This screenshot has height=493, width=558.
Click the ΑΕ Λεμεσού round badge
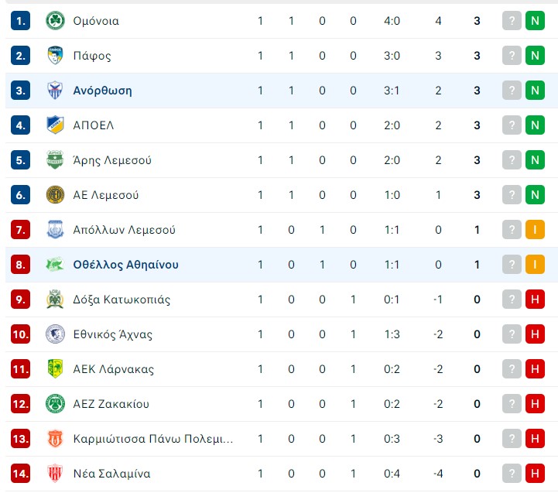[x=55, y=195]
